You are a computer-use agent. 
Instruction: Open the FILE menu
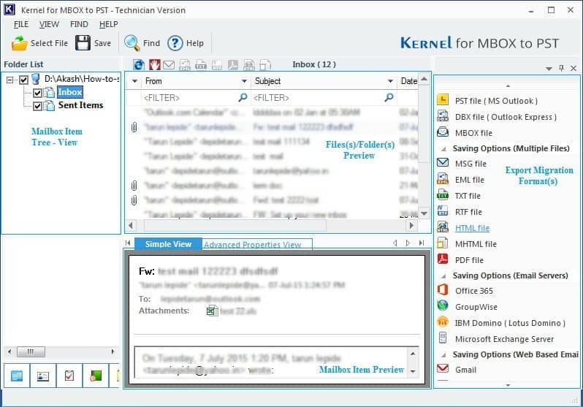pos(21,24)
